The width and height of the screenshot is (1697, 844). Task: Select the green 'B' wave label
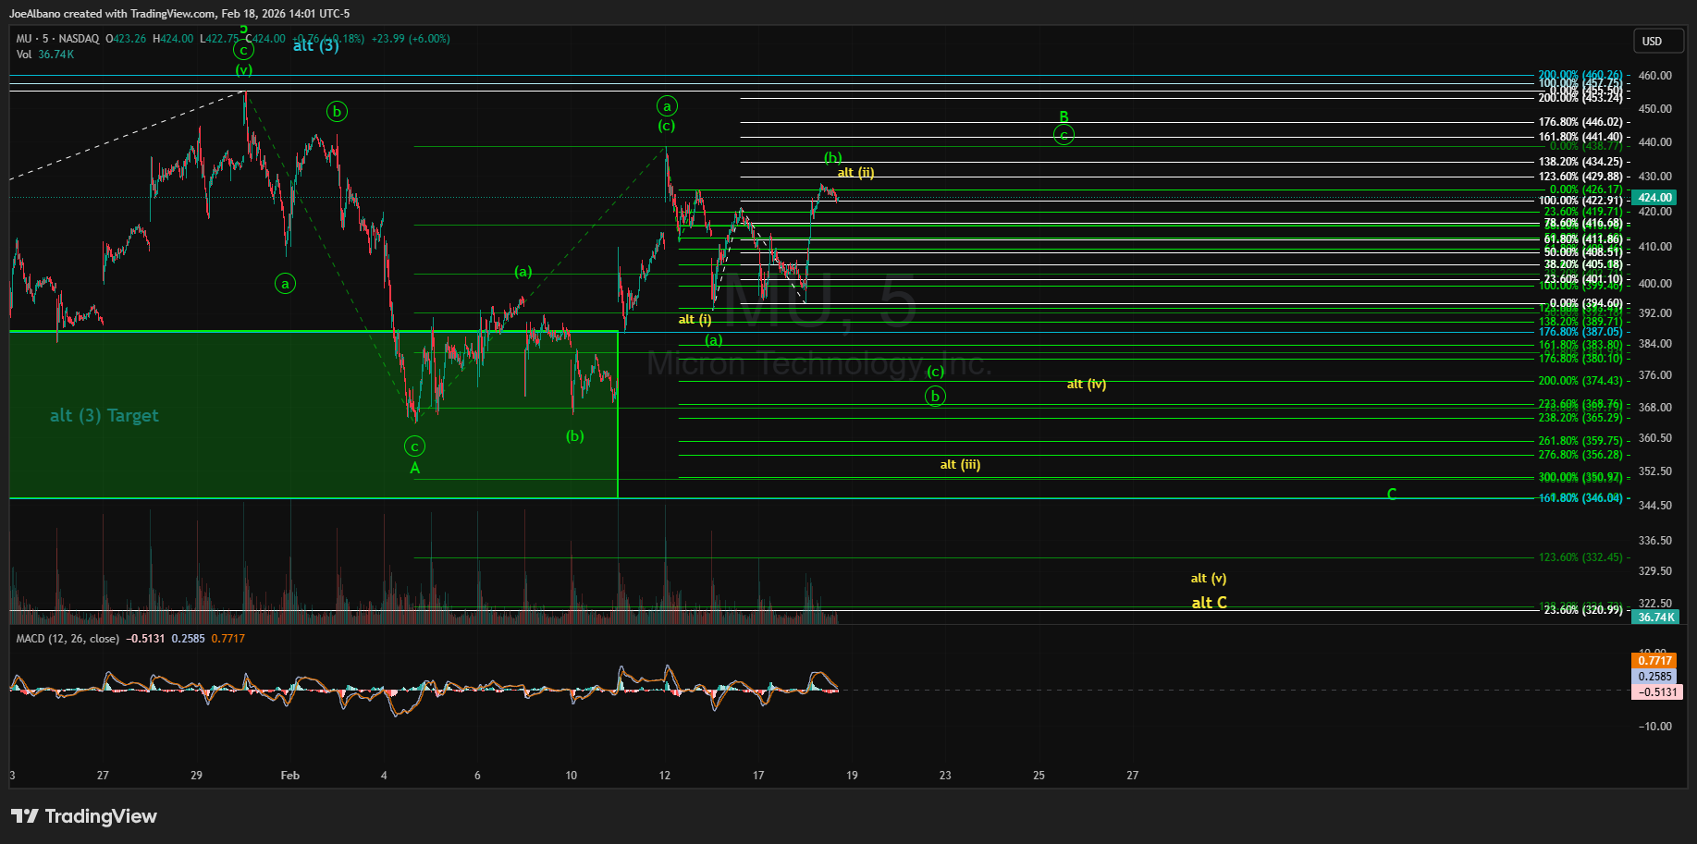tap(1064, 117)
